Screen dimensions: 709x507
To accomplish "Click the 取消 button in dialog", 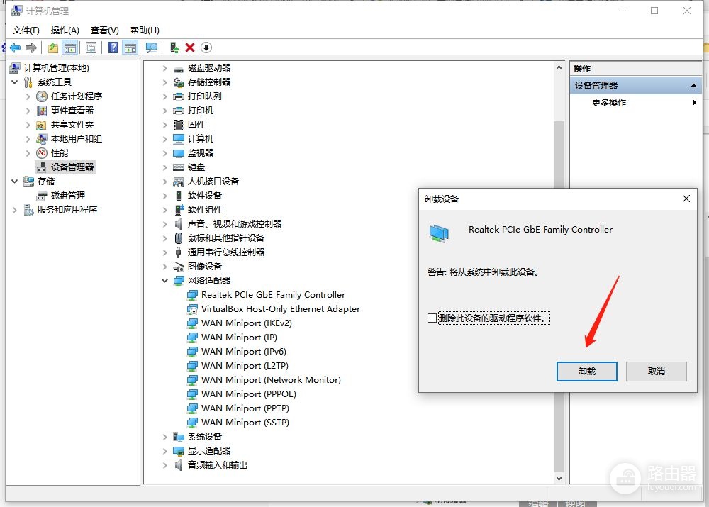I will point(656,372).
